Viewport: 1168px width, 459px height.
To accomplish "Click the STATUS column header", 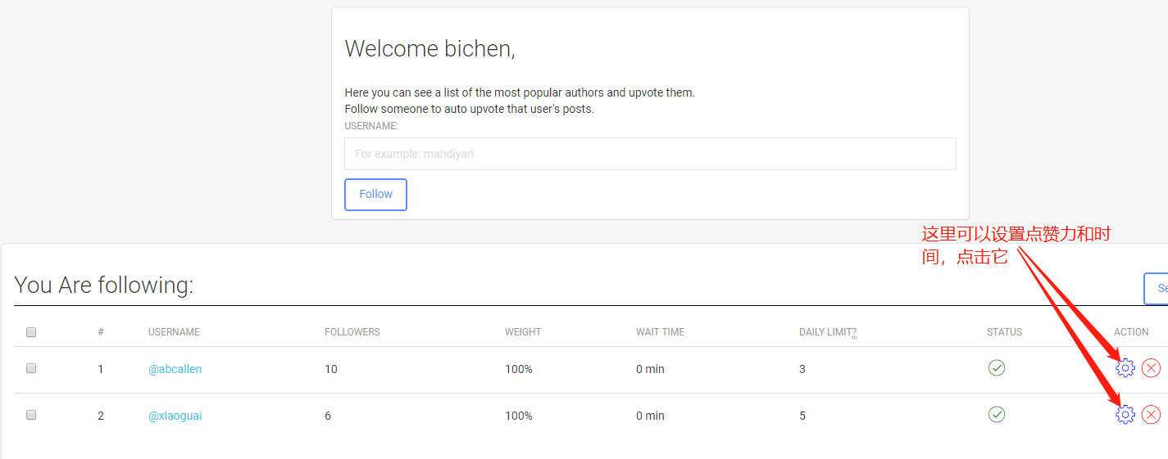I will pos(1004,332).
